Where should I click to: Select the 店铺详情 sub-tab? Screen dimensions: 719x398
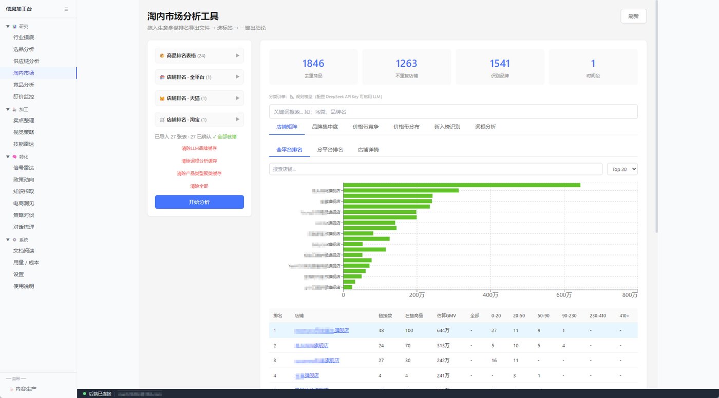tap(368, 150)
